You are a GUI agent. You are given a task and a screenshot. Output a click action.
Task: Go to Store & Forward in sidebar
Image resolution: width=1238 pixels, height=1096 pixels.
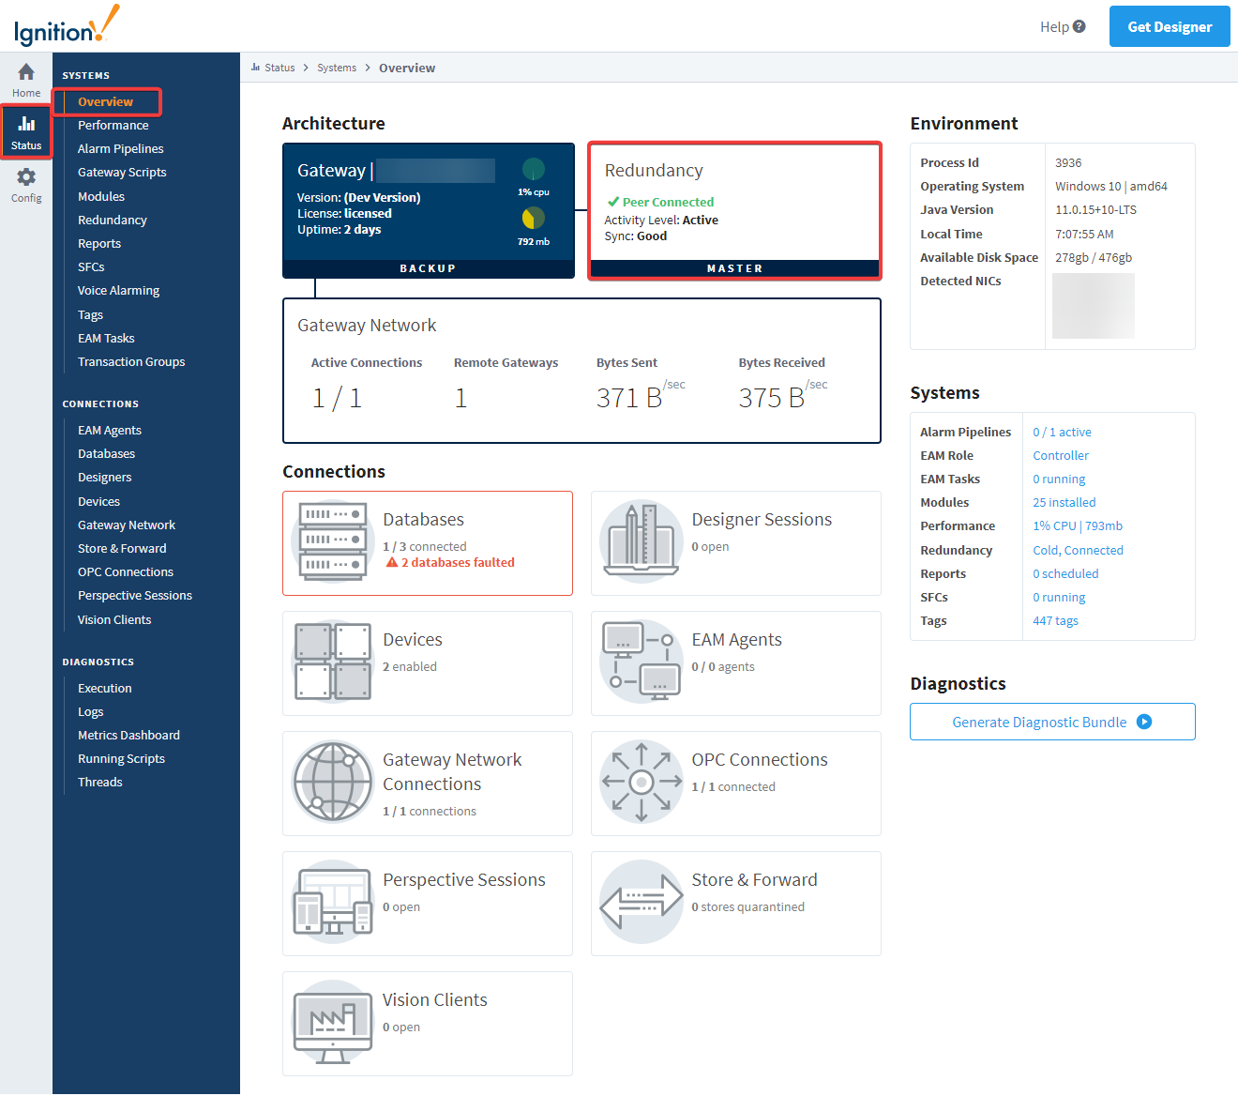pyautogui.click(x=122, y=548)
